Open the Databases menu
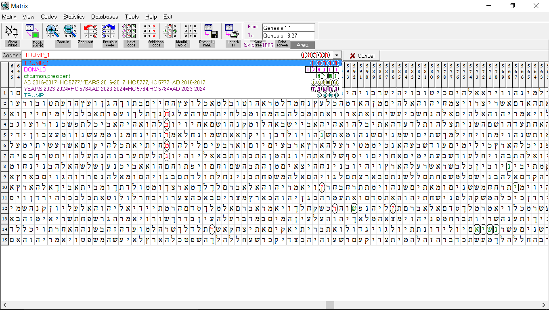The width and height of the screenshot is (549, 310). tap(105, 17)
